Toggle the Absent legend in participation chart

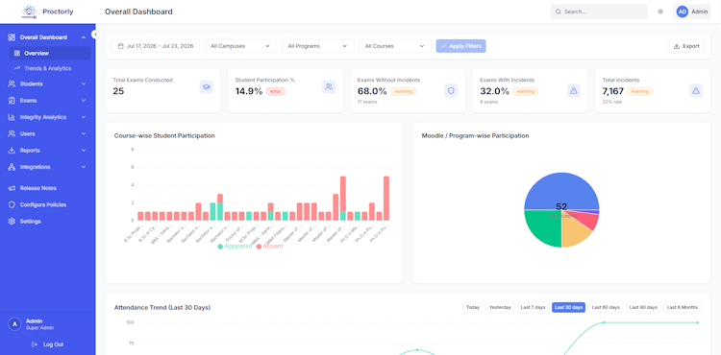tap(270, 247)
